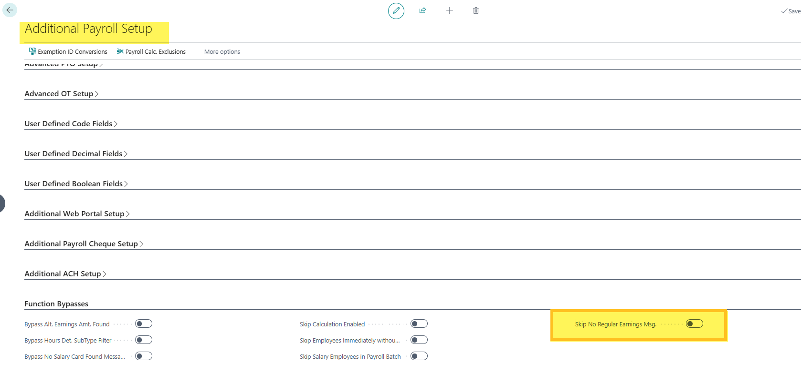Click the pencil edit icon

(x=396, y=10)
